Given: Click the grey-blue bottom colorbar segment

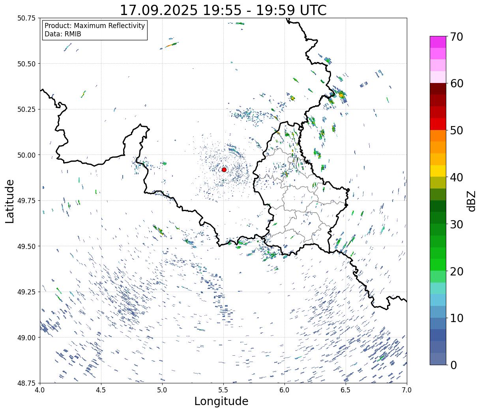Looking at the screenshot, I should pos(438,358).
